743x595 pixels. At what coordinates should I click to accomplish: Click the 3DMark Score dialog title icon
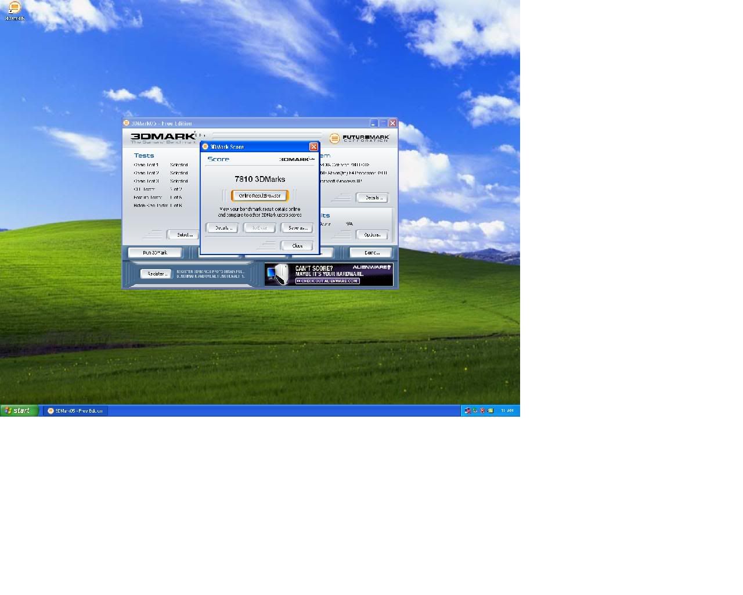tap(205, 146)
